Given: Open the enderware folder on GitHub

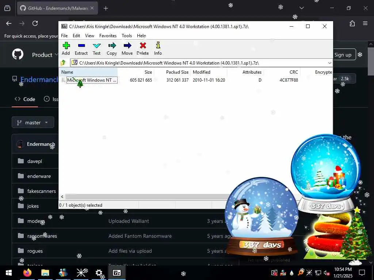Looking at the screenshot, I should [x=39, y=176].
